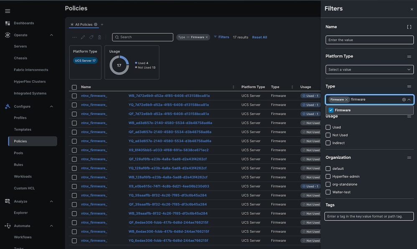Go to Profiles in the sidebar

(20, 118)
